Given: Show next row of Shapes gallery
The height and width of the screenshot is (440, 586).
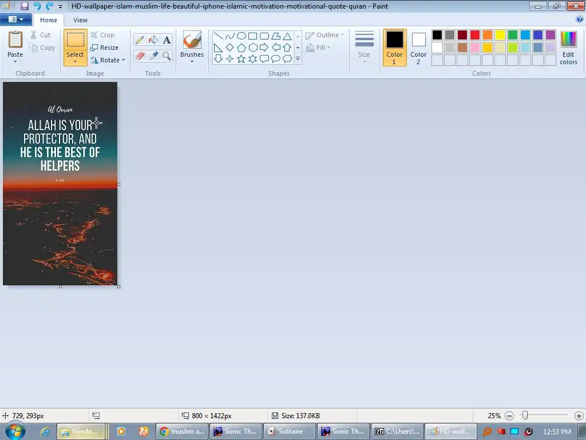Looking at the screenshot, I should pos(298,48).
